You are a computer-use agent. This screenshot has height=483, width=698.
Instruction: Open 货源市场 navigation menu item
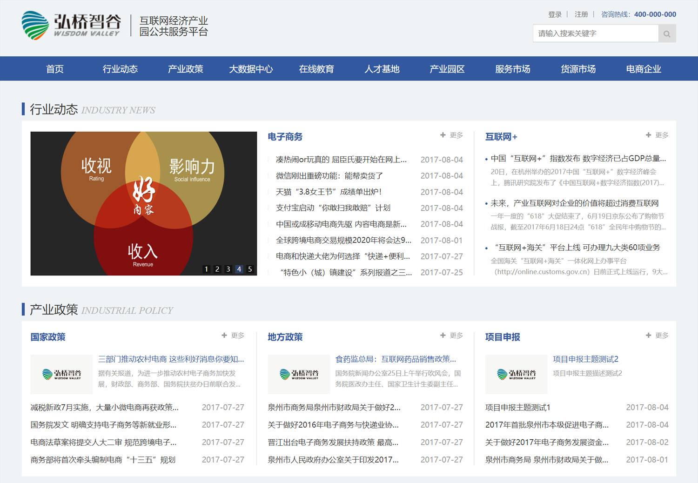click(578, 69)
